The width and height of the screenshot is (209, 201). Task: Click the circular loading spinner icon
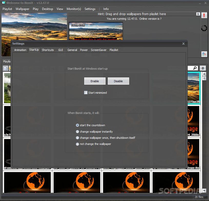pos(204,28)
